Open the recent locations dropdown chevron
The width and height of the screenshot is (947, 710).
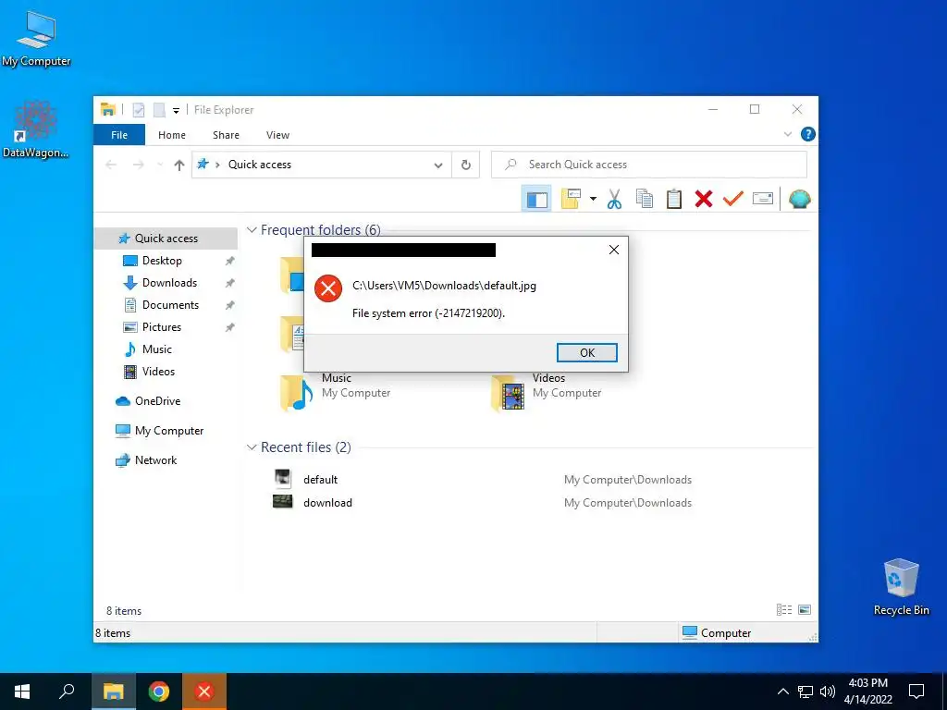point(159,165)
